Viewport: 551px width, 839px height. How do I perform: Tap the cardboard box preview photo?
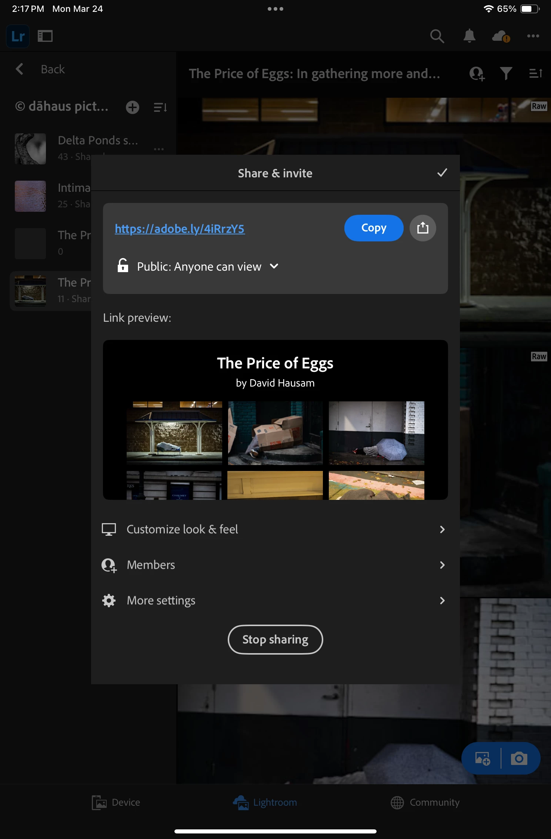275,433
